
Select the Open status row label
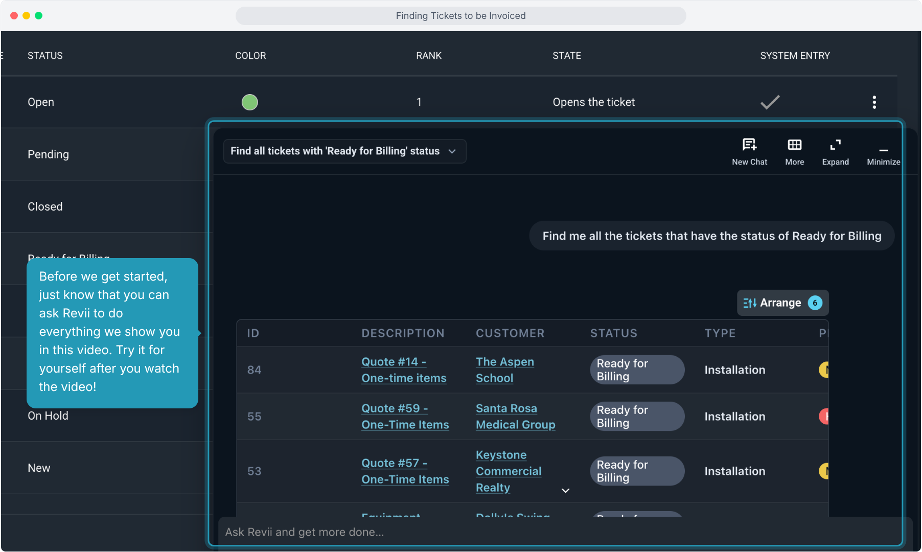pos(41,102)
